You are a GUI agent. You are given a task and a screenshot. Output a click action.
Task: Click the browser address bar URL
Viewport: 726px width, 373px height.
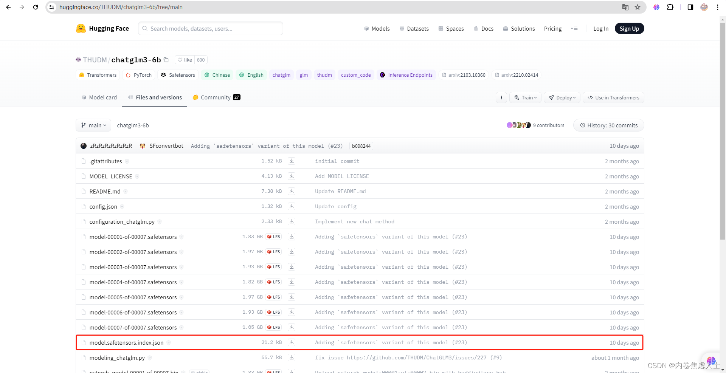[121, 7]
